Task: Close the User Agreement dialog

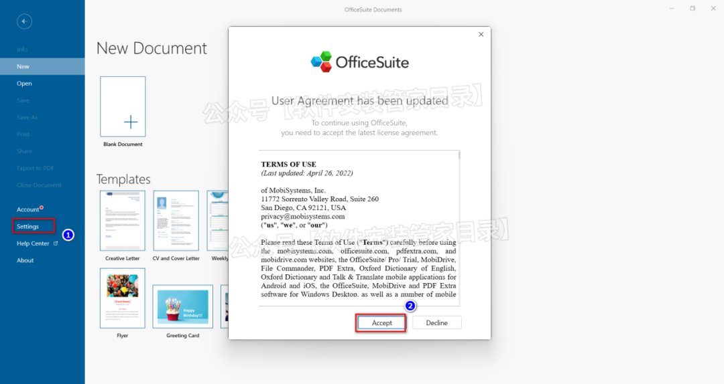Action: pyautogui.click(x=481, y=35)
